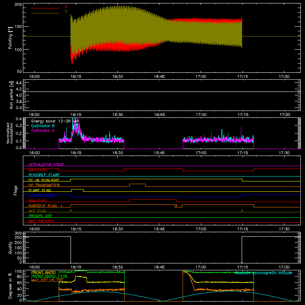Click the olive Y legend label

(66, 12)
